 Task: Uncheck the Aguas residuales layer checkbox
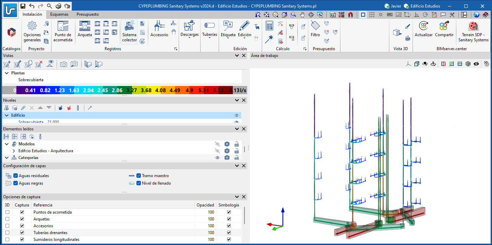coord(16,176)
